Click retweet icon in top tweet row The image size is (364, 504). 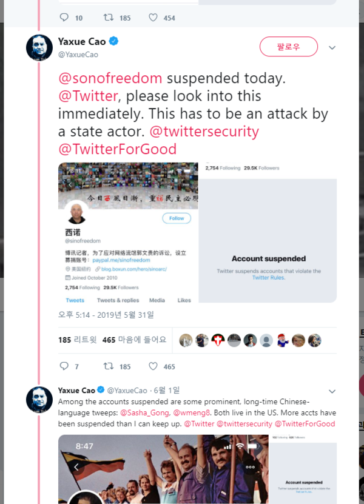[x=109, y=18]
